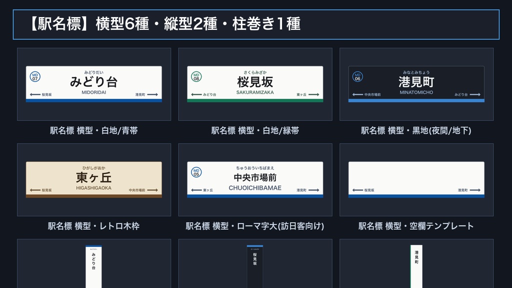
Task: Select the 港見町 black background sign thumbnail
Action: pyautogui.click(x=416, y=84)
